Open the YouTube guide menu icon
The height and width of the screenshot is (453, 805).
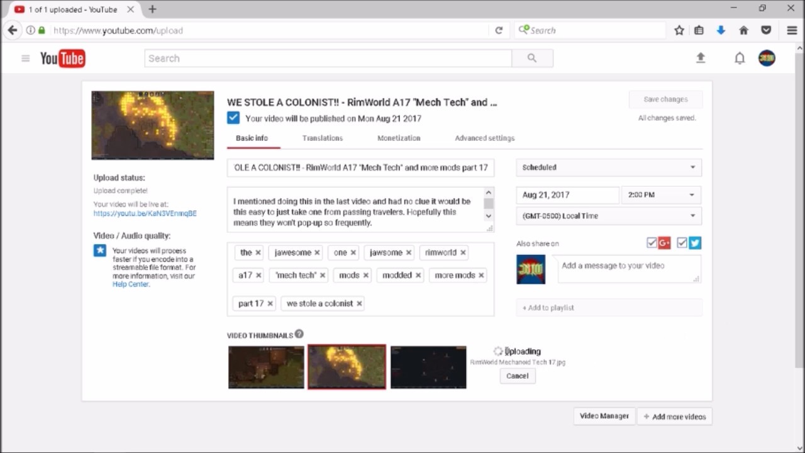tap(26, 59)
